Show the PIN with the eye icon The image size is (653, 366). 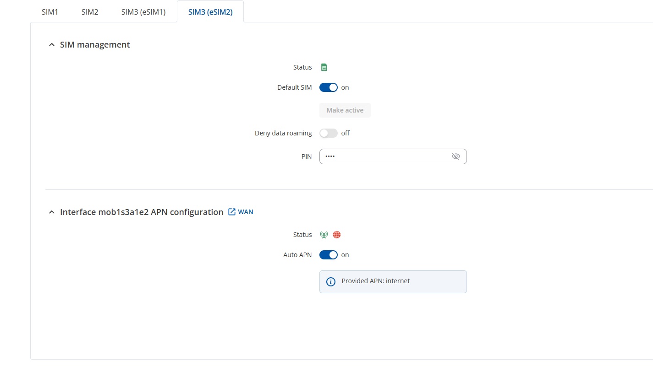tap(455, 156)
